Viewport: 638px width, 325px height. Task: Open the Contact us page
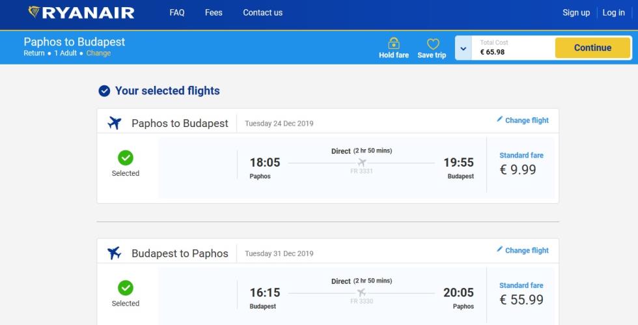coord(263,12)
